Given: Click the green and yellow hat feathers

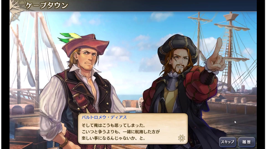Looking at the screenshot, I should click(x=69, y=38).
